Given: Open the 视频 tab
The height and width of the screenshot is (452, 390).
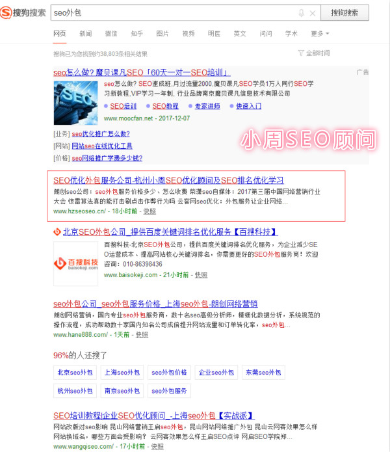Looking at the screenshot, I should click(188, 33).
